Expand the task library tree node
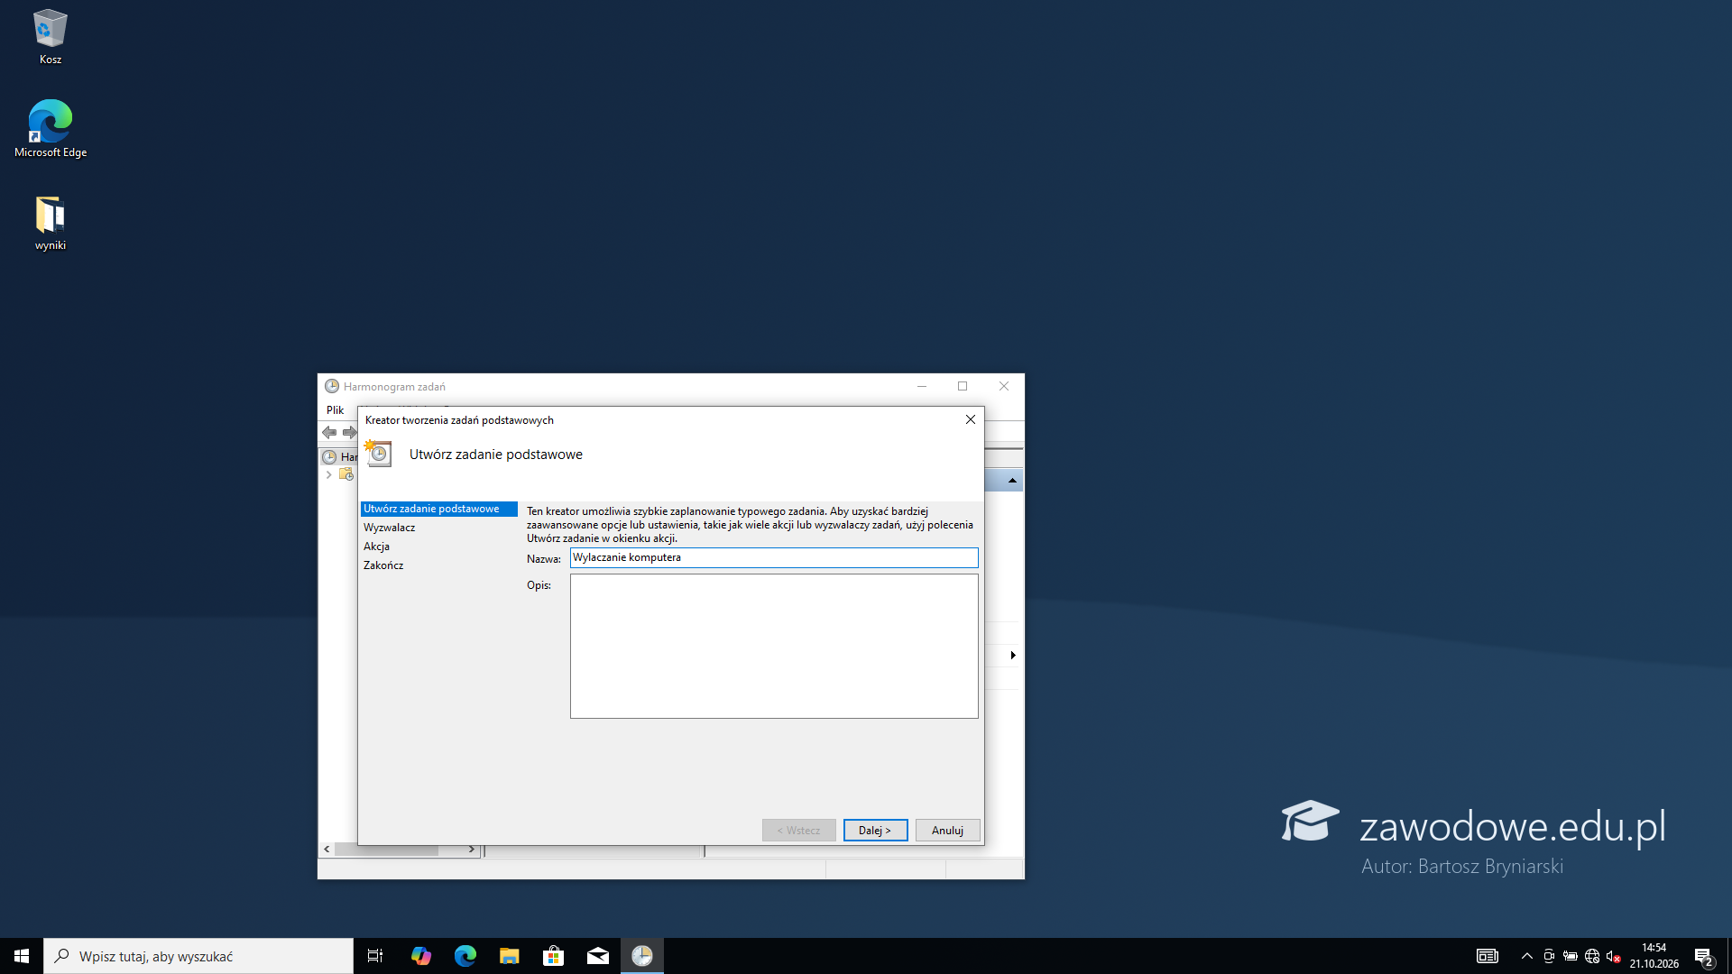The image size is (1732, 974). pyautogui.click(x=328, y=474)
